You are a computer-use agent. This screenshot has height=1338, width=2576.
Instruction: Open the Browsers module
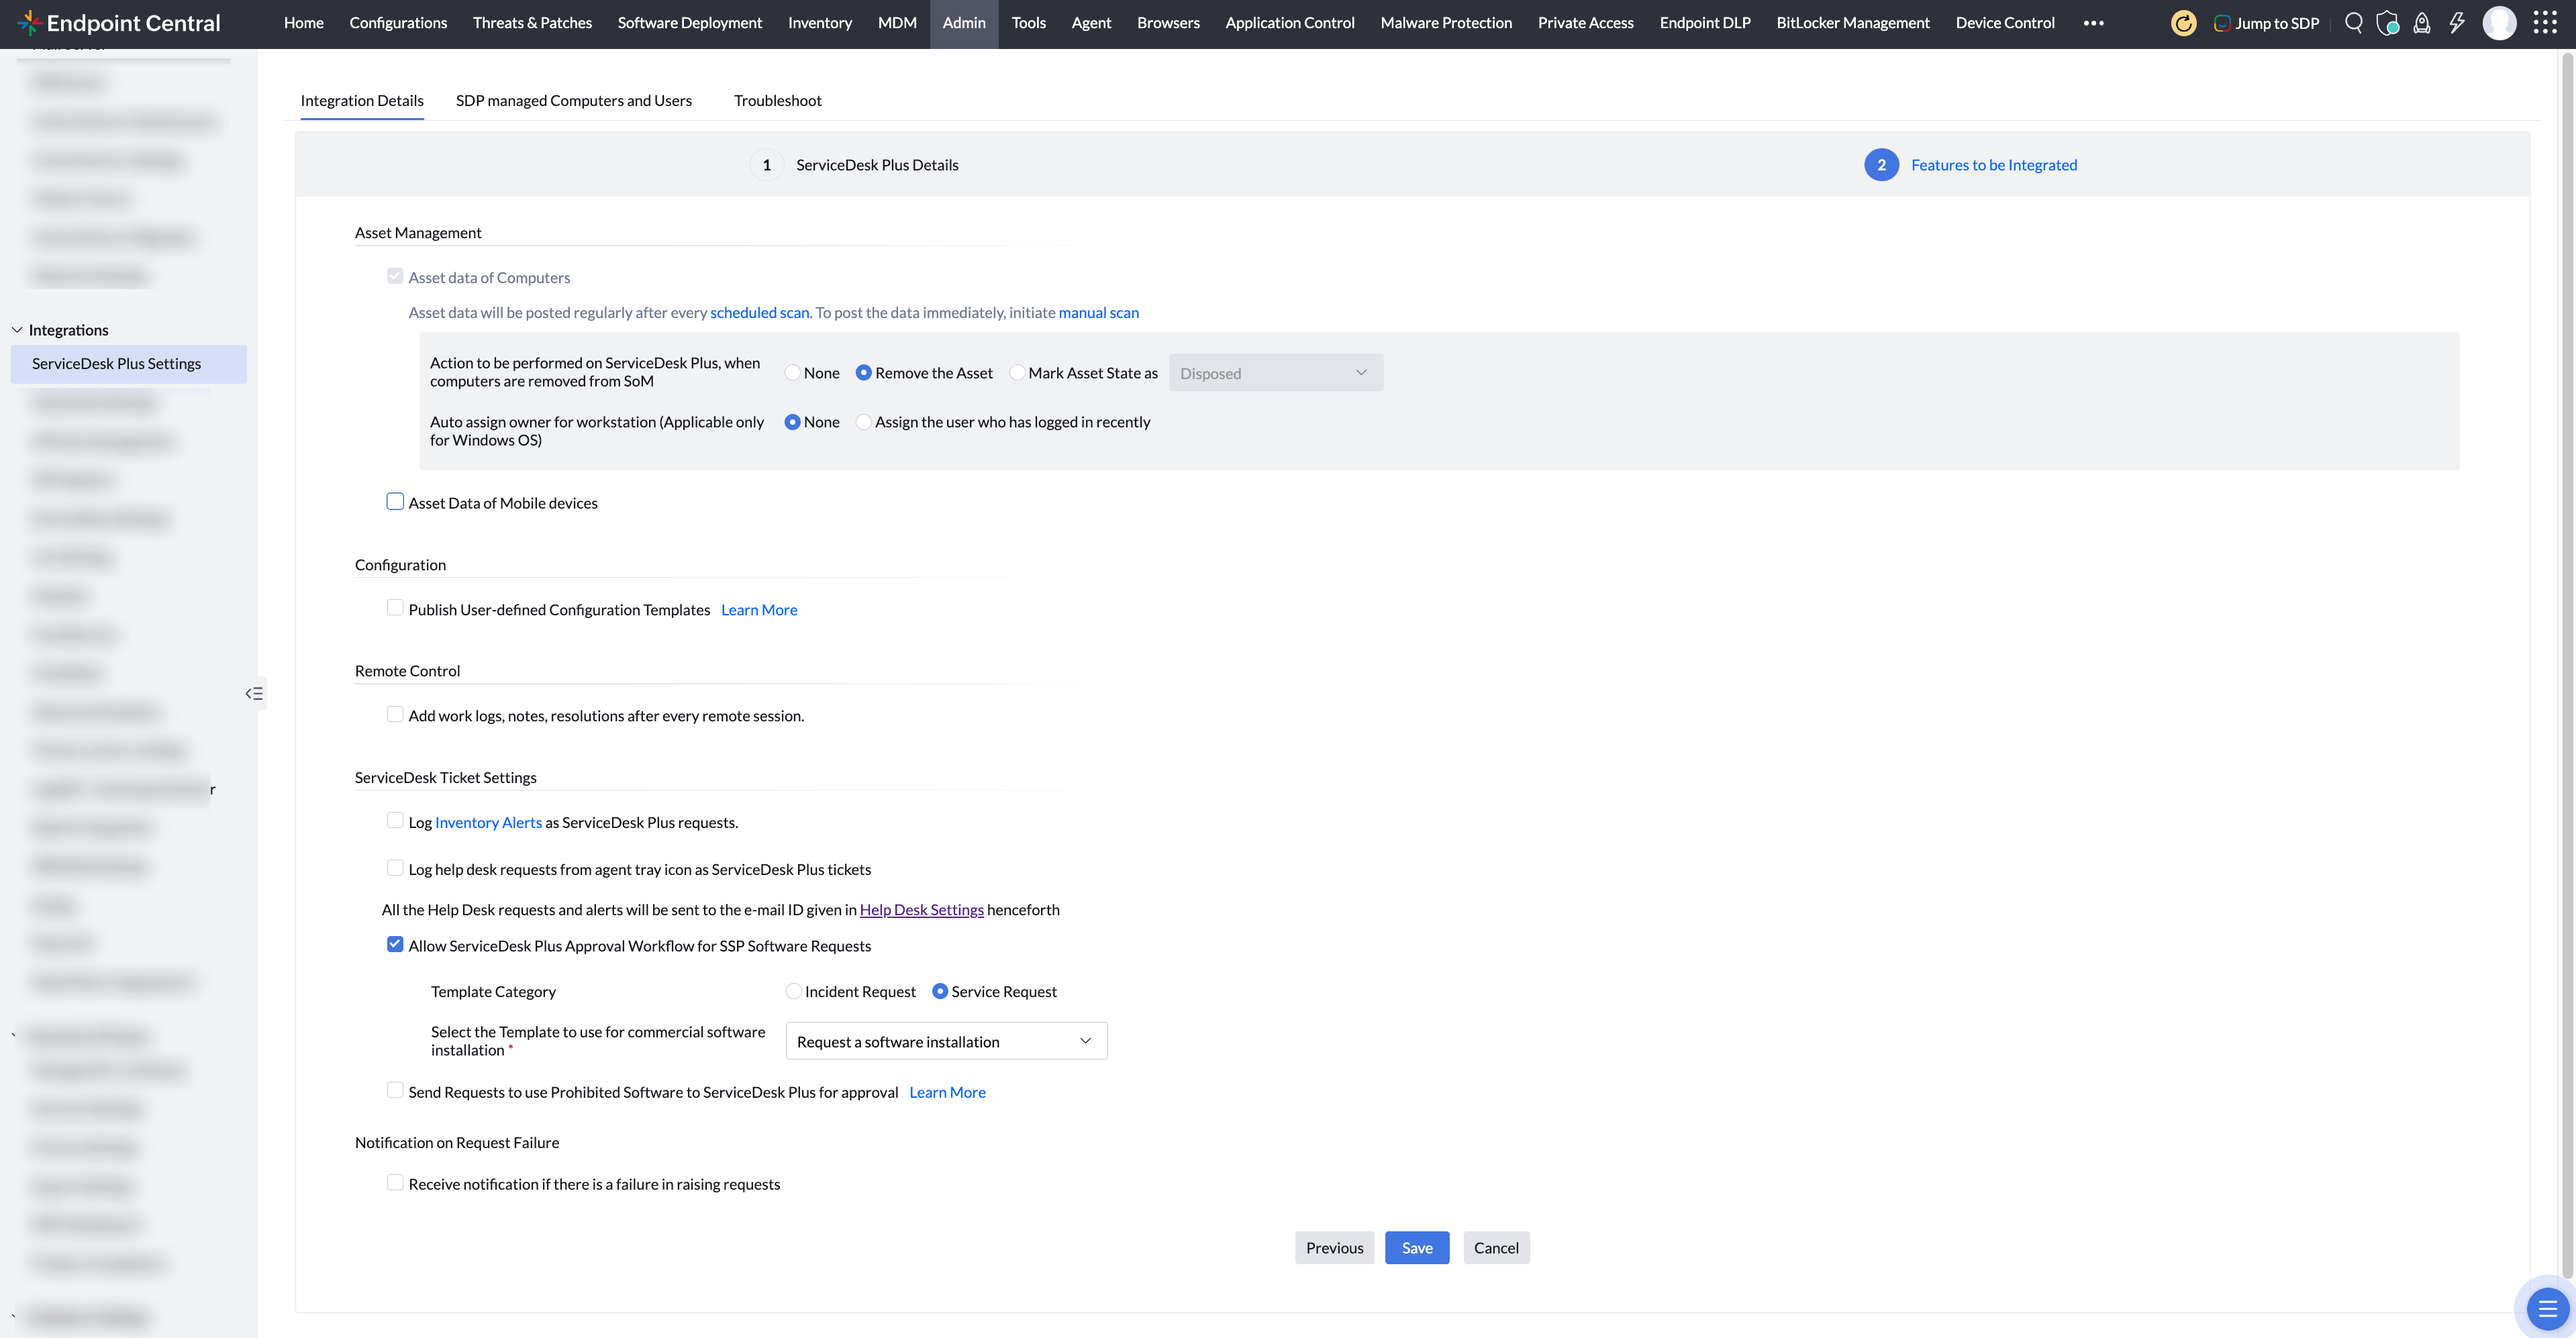[1168, 23]
